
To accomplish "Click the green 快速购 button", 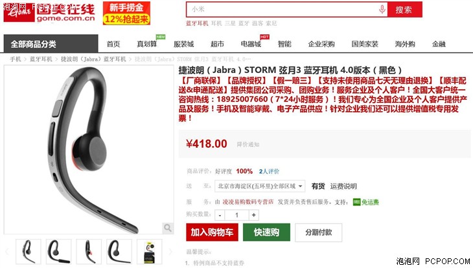I will click(x=266, y=232).
